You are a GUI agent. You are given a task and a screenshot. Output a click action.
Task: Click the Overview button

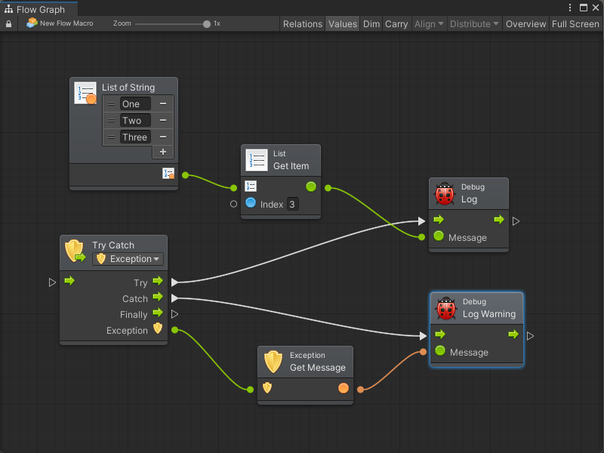(525, 23)
